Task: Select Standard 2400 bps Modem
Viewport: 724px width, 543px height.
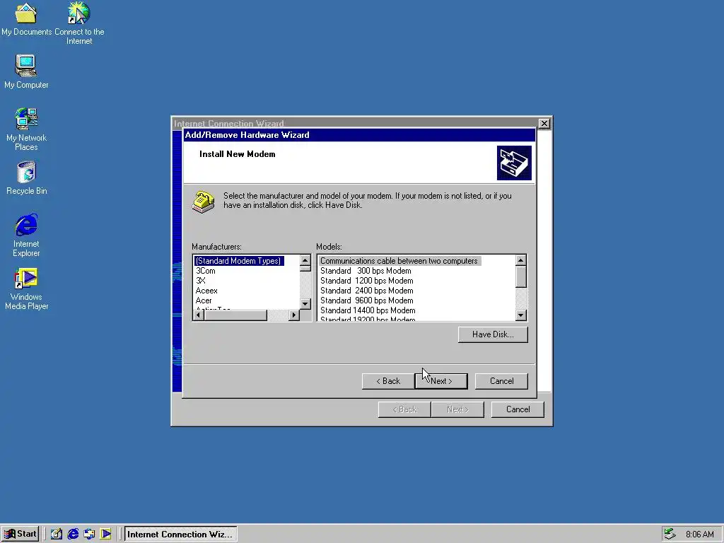Action: (x=367, y=291)
